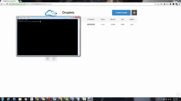Click the Status column header
The height and width of the screenshot is (101, 181).
(x=103, y=19)
